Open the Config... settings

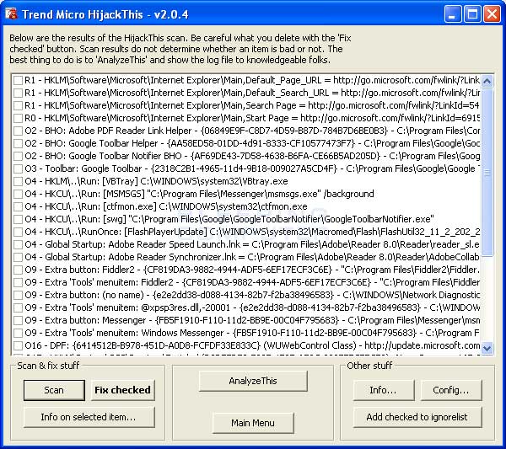[x=450, y=390]
